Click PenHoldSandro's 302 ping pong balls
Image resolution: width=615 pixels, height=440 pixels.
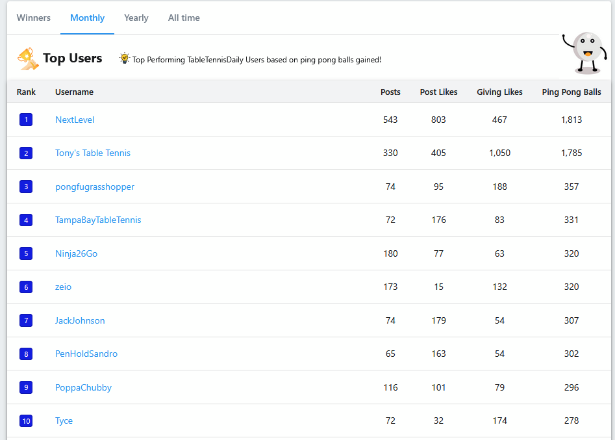point(571,354)
